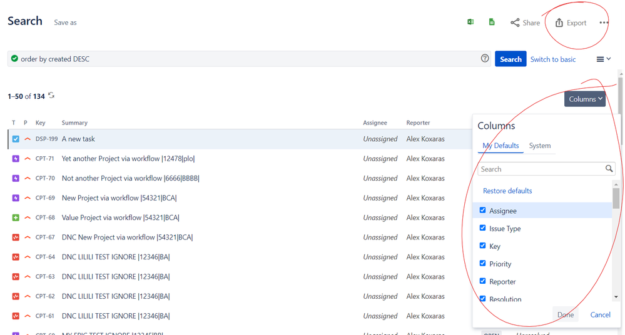Click the red type icon for CPT-64
The image size is (625, 335).
pos(16,257)
